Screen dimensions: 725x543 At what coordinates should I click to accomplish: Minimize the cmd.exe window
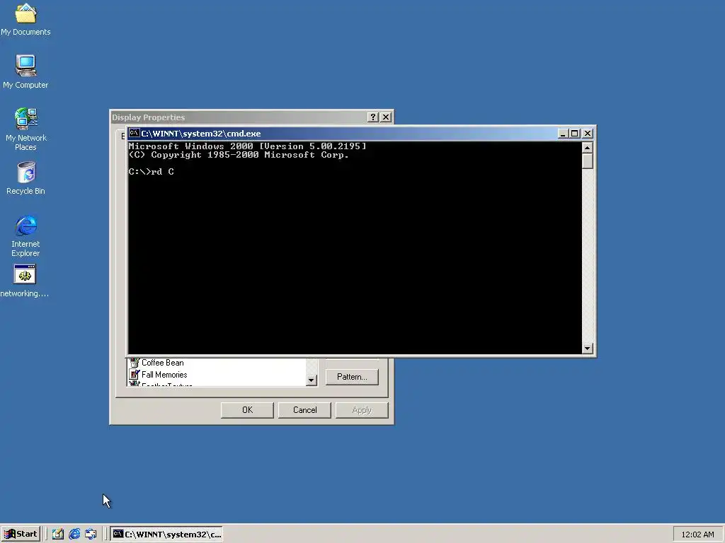563,134
